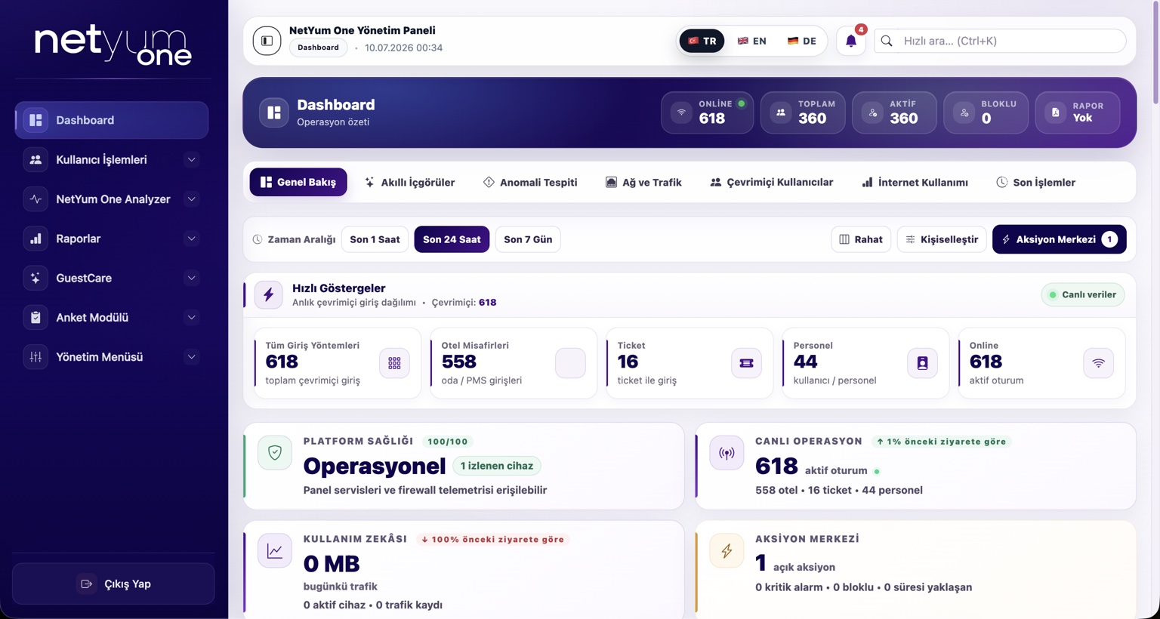Click the netyum one logo
The height and width of the screenshot is (619, 1160).
(113, 45)
